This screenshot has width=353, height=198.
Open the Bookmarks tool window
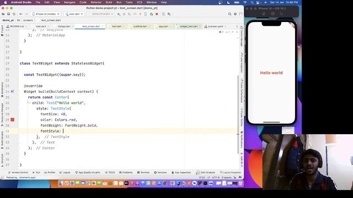tap(2, 89)
